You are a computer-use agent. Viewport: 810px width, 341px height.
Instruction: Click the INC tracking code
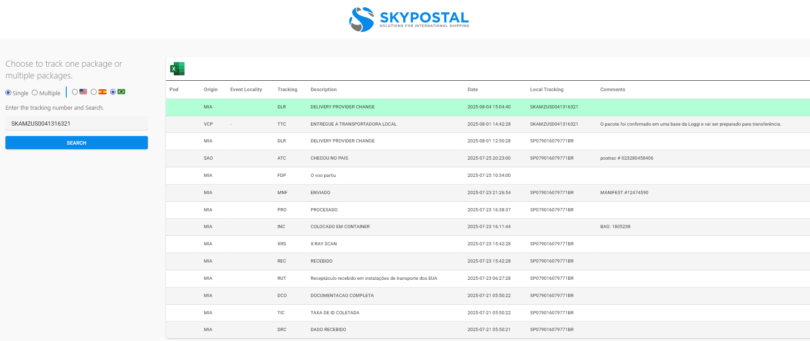281,227
